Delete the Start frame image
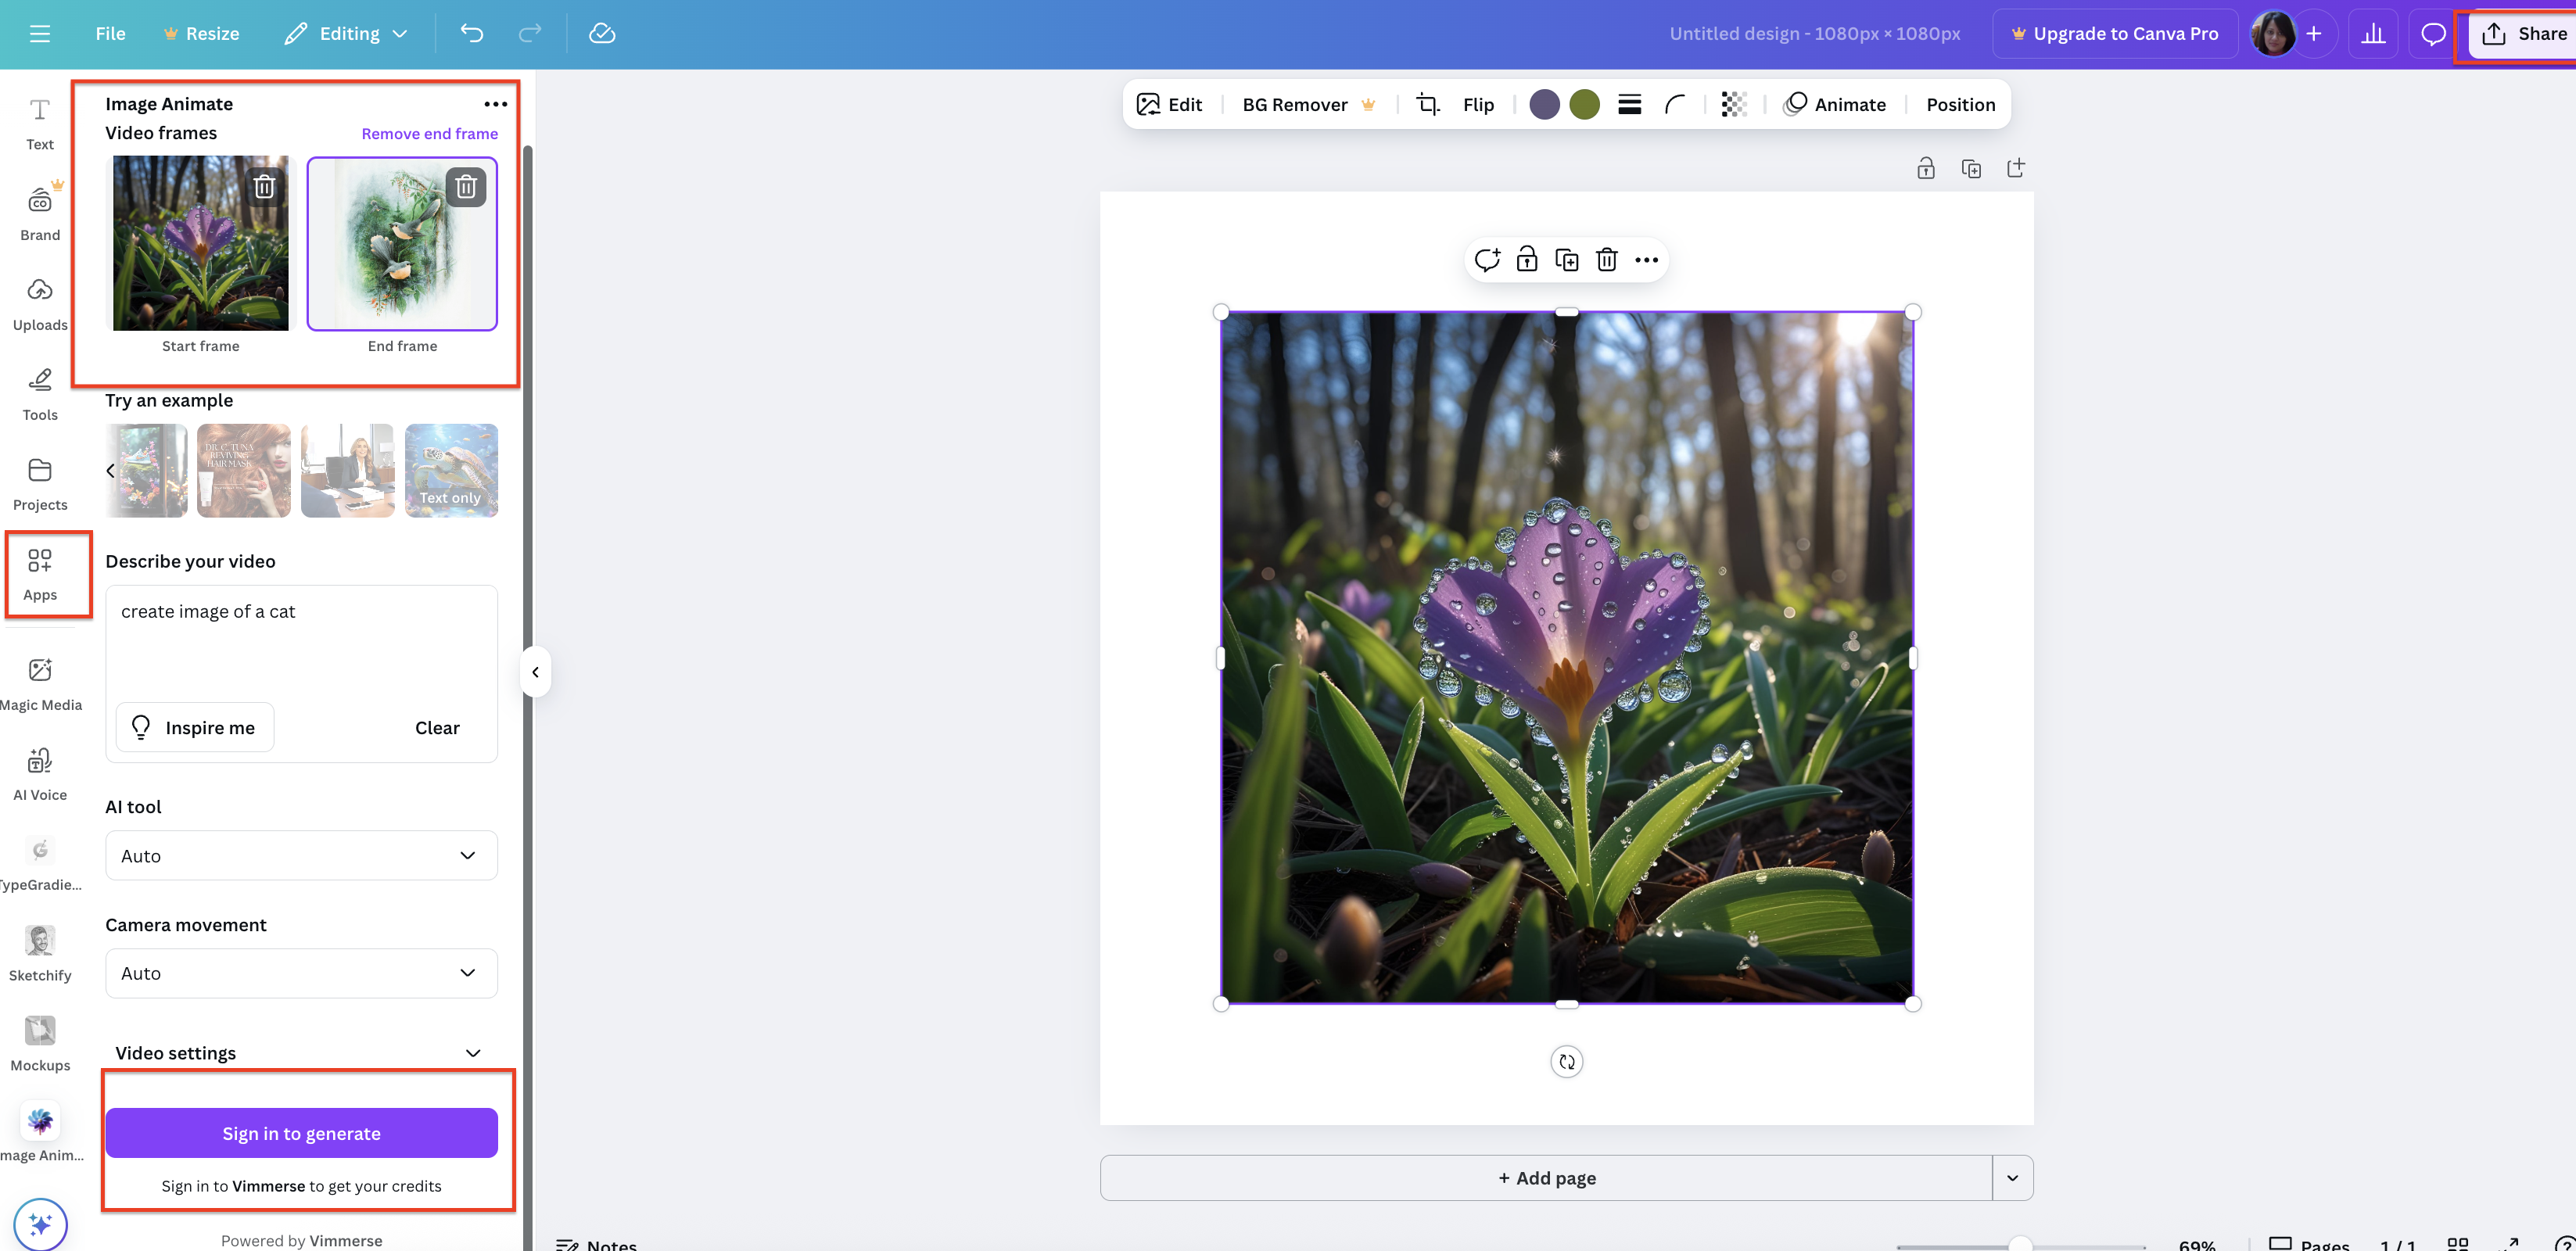Screen dimensions: 2576x1251 (x=264, y=186)
